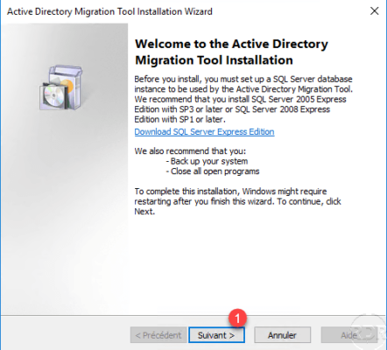Open Download SQL Server Express Edition link
Viewport: 387px width, 350px height.
(x=204, y=132)
